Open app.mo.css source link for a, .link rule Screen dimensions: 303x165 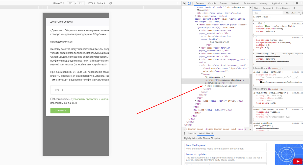coord(297,23)
